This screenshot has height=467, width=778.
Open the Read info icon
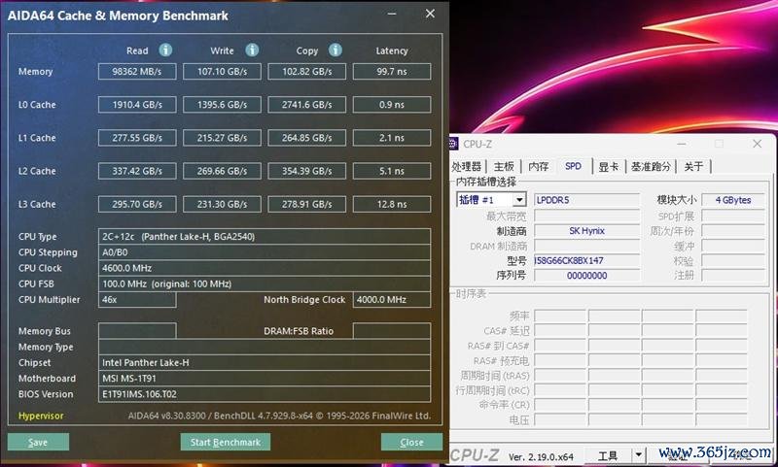(x=165, y=50)
